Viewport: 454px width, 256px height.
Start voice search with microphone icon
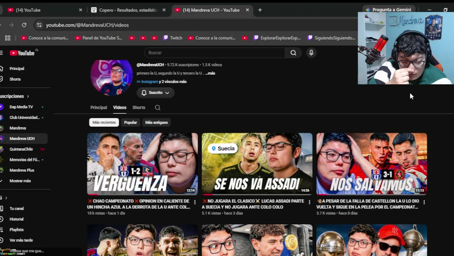311,53
